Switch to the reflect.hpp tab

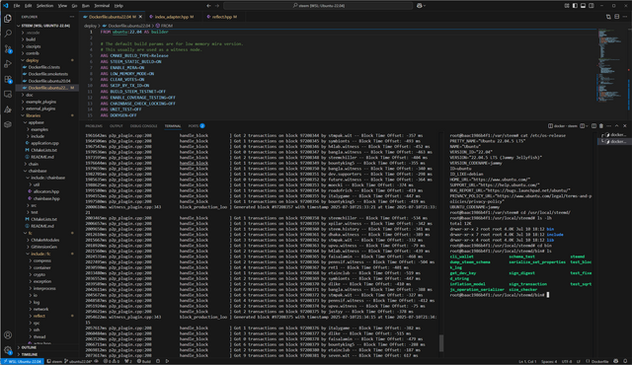[221, 17]
